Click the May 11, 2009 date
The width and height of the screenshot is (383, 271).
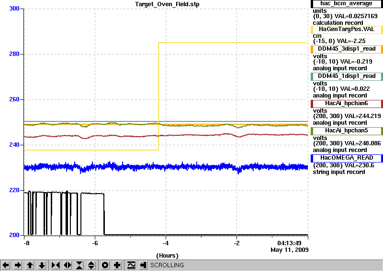click(x=290, y=250)
